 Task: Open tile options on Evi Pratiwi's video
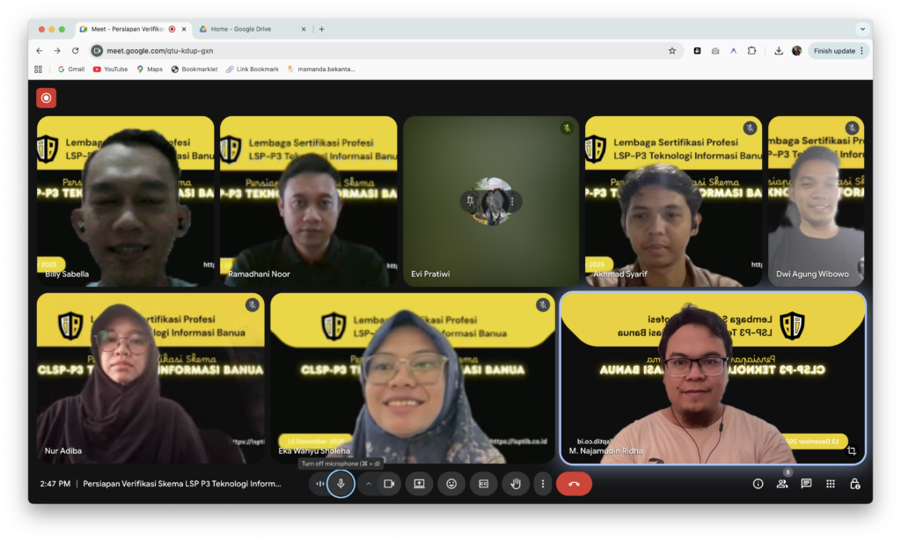tap(513, 201)
